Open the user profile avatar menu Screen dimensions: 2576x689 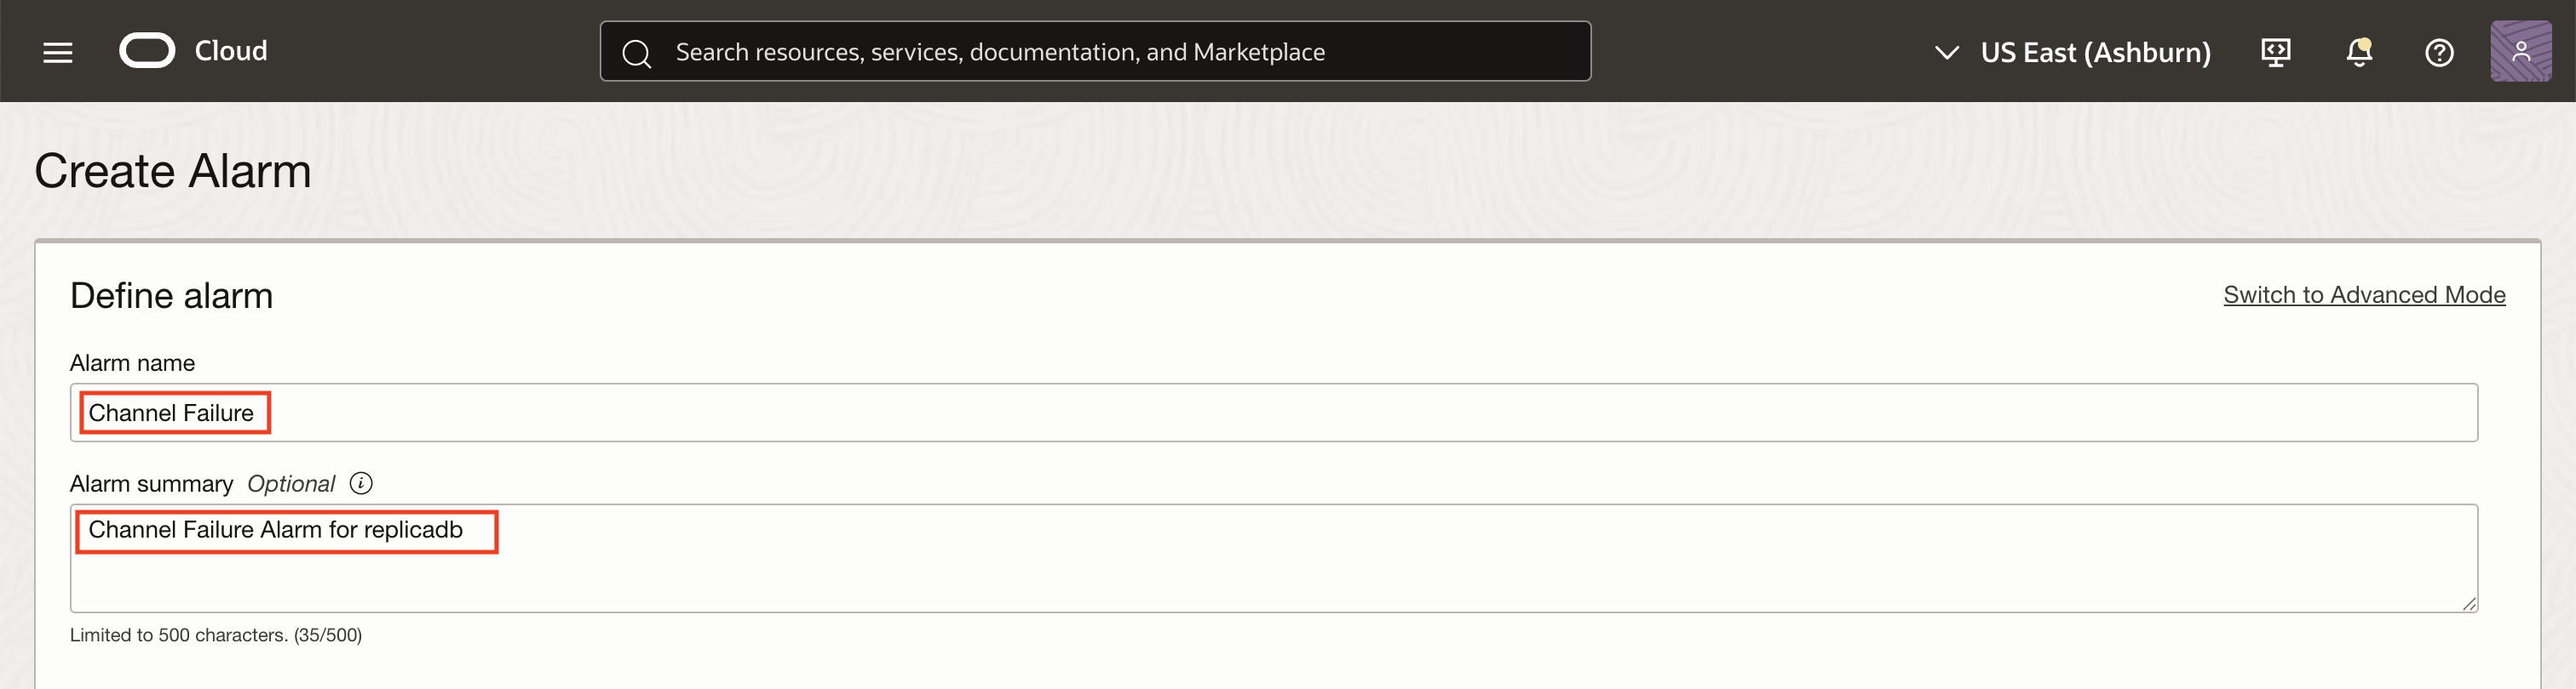2520,51
